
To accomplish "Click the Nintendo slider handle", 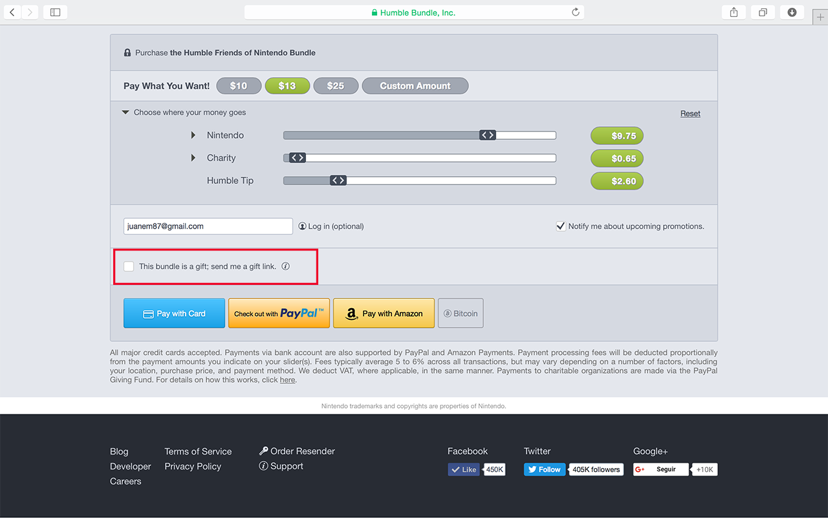I will click(488, 135).
